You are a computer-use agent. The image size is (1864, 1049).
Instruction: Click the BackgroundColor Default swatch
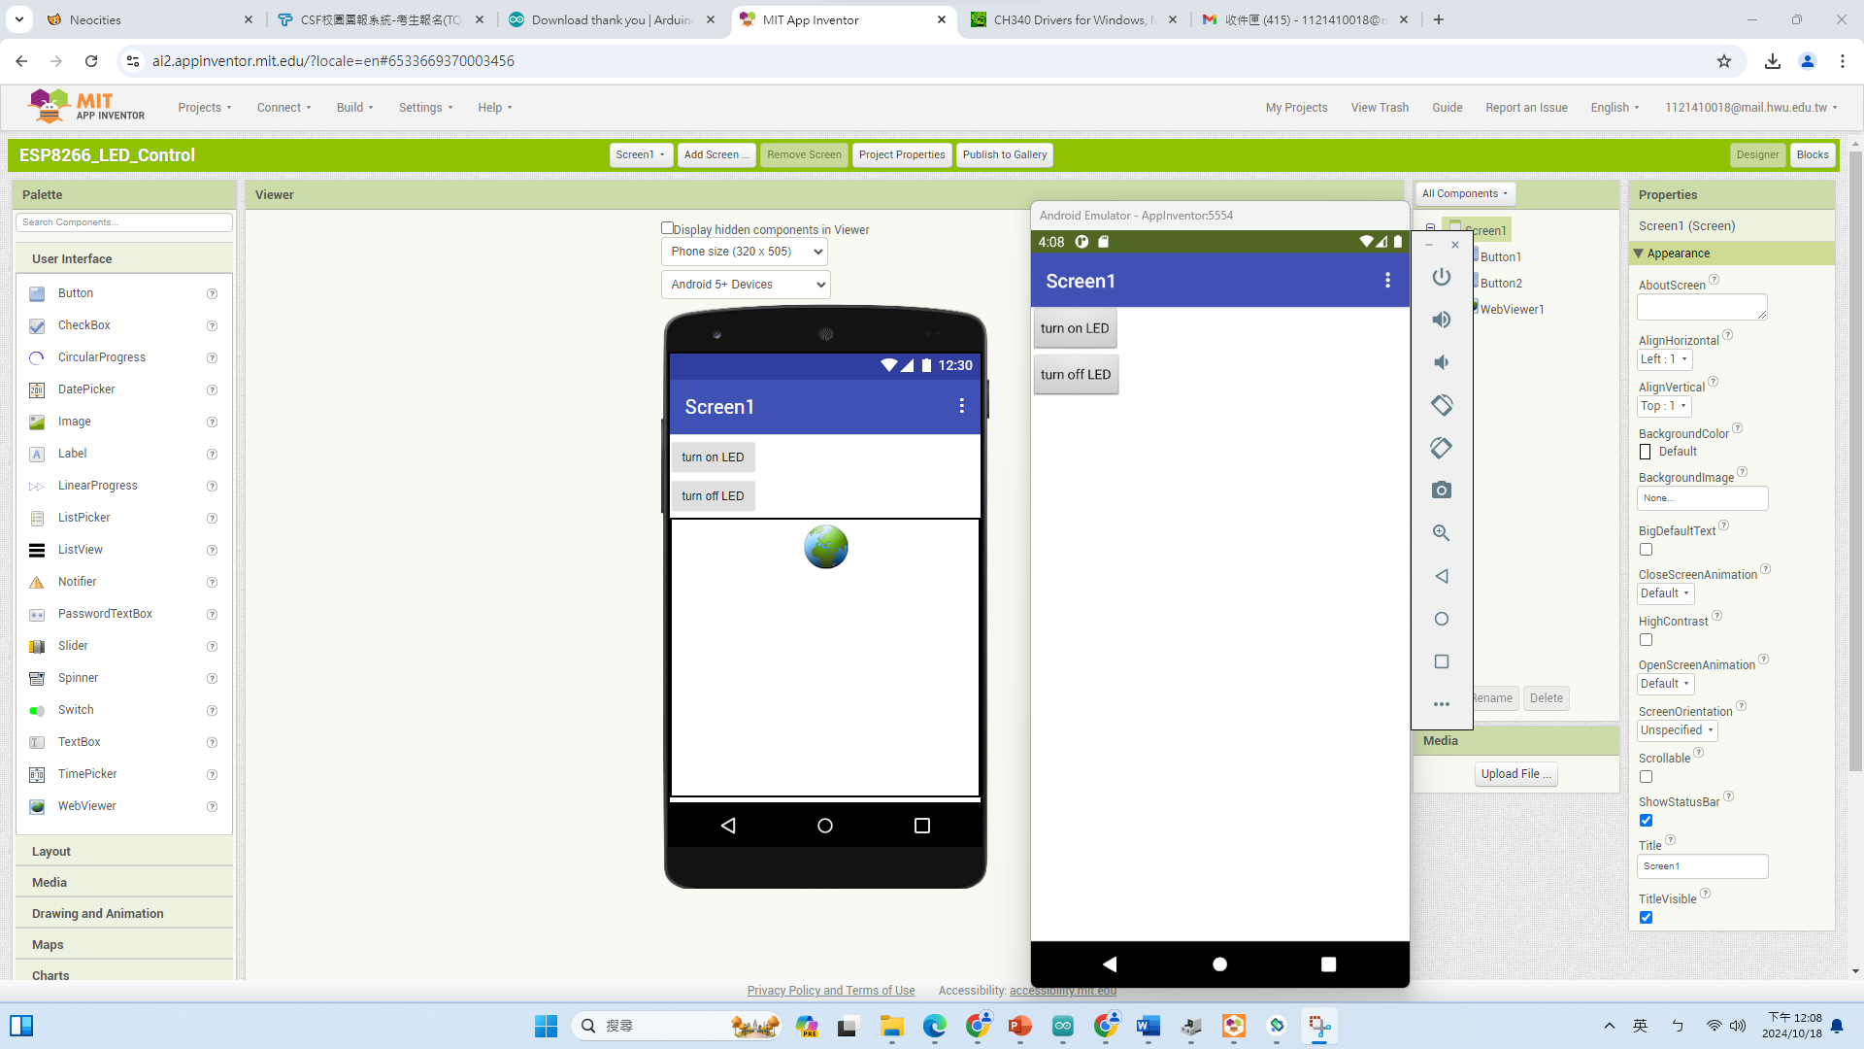coord(1646,452)
